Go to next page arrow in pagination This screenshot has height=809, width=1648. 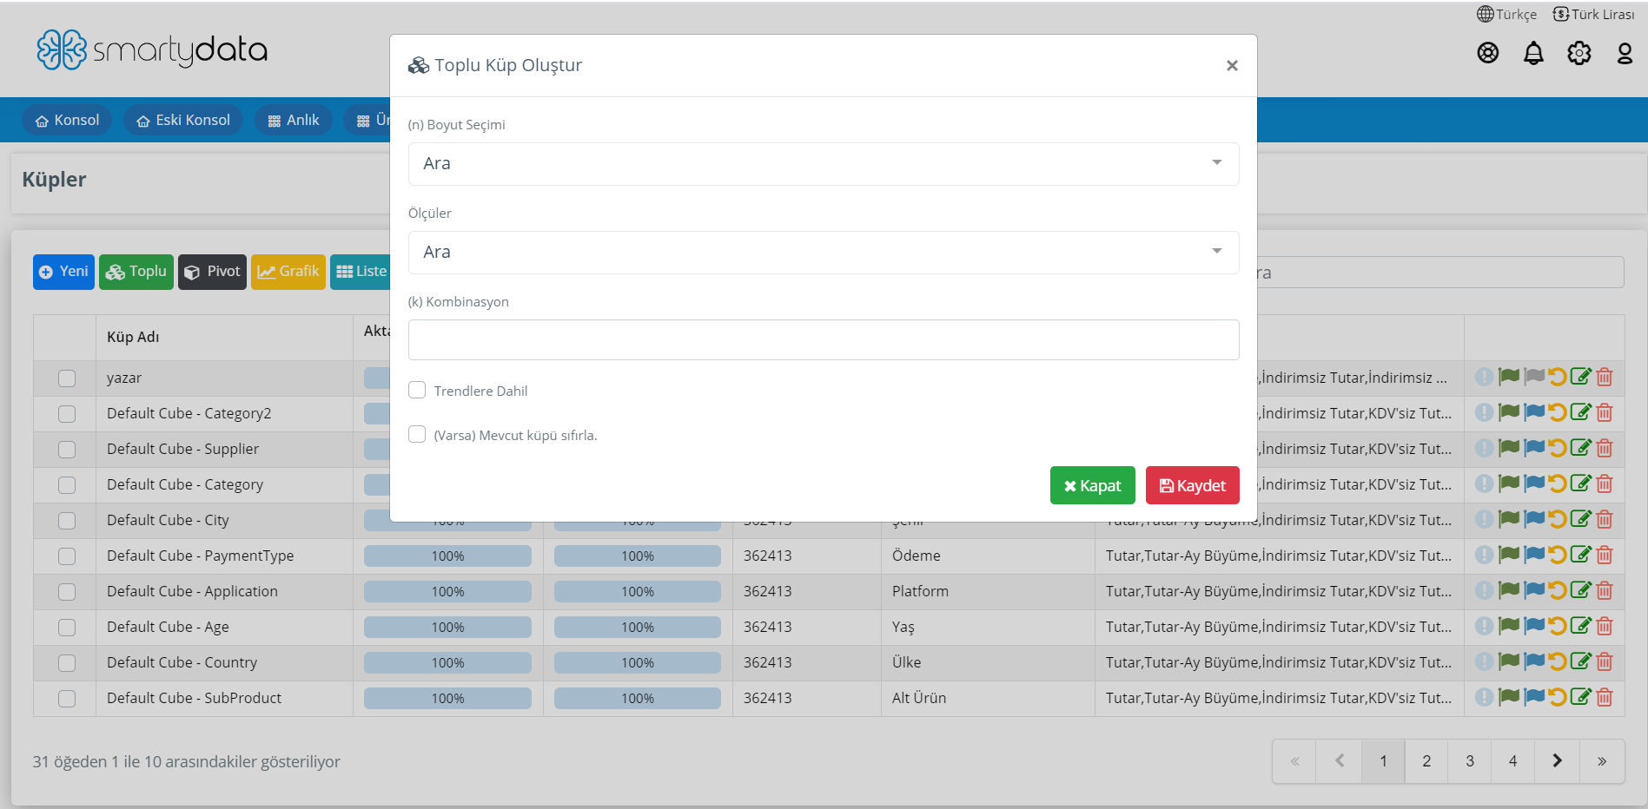[1557, 761]
